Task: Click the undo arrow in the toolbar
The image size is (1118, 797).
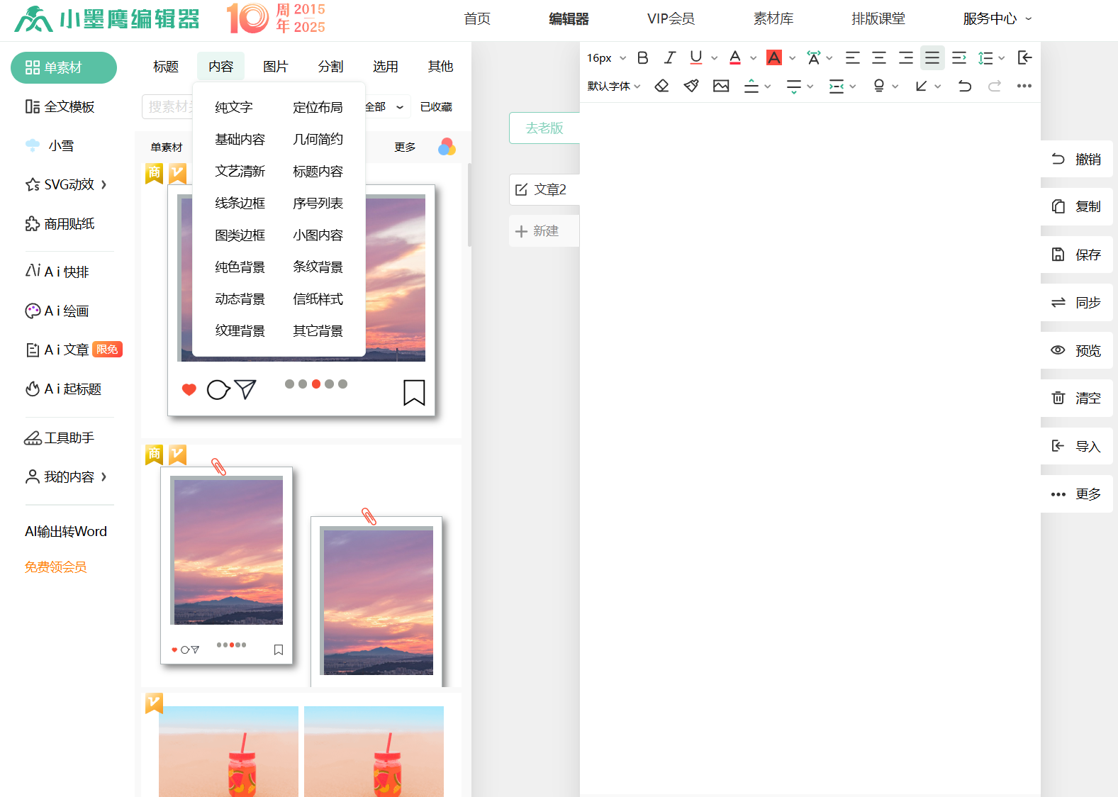Action: tap(964, 86)
